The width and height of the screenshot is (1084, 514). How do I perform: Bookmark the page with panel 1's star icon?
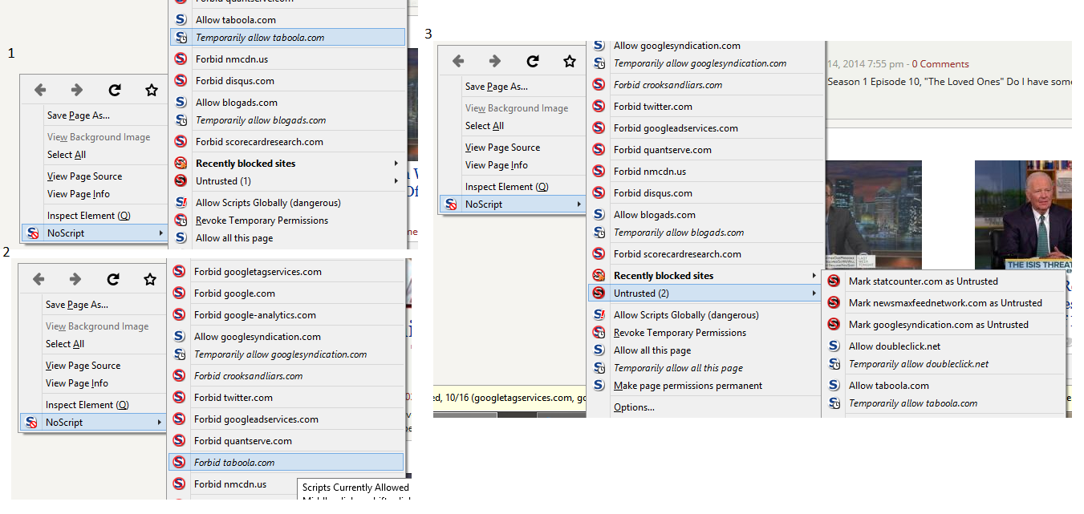click(152, 91)
